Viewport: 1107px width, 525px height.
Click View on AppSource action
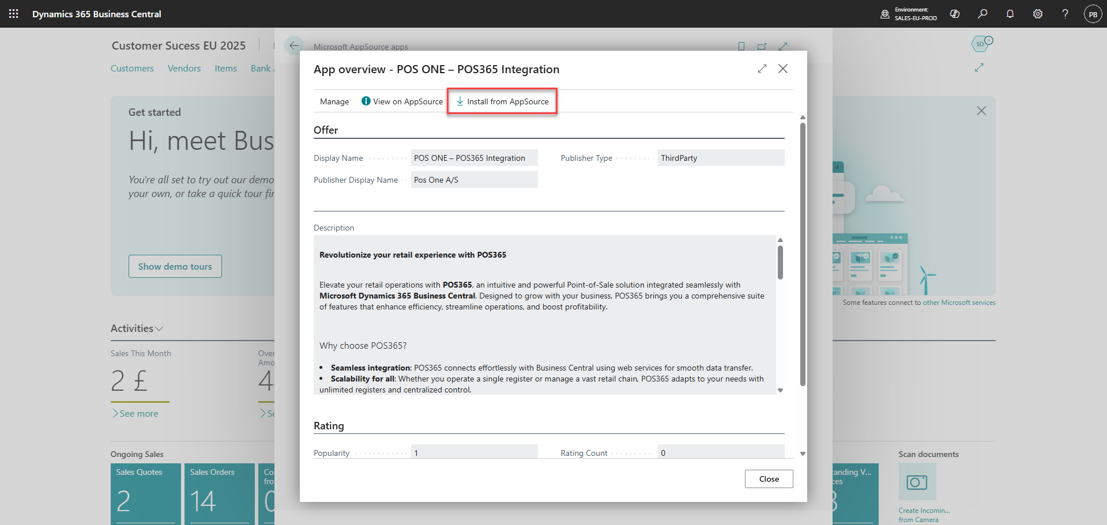click(x=402, y=101)
